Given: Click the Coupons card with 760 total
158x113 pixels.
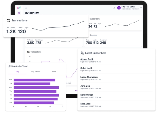Looking at the screenshot, I should pyautogui.click(x=113, y=40).
